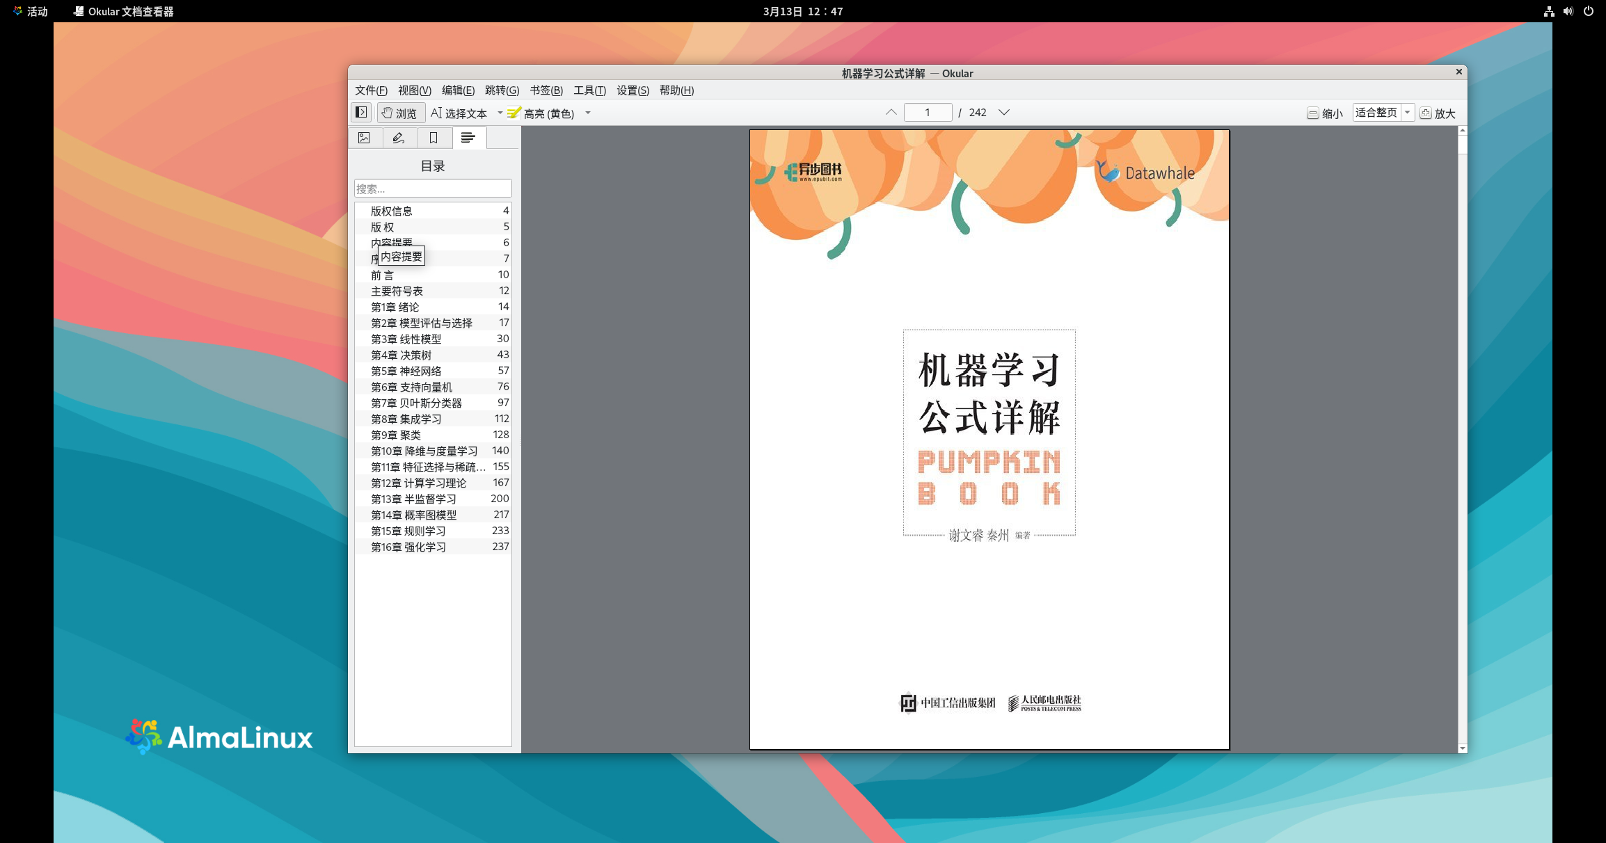The width and height of the screenshot is (1606, 843).
Task: Switch to 选择文本 text selection tool
Action: (459, 113)
